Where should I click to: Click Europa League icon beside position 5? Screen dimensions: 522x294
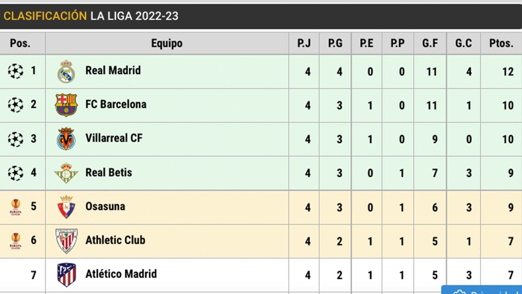(x=16, y=207)
